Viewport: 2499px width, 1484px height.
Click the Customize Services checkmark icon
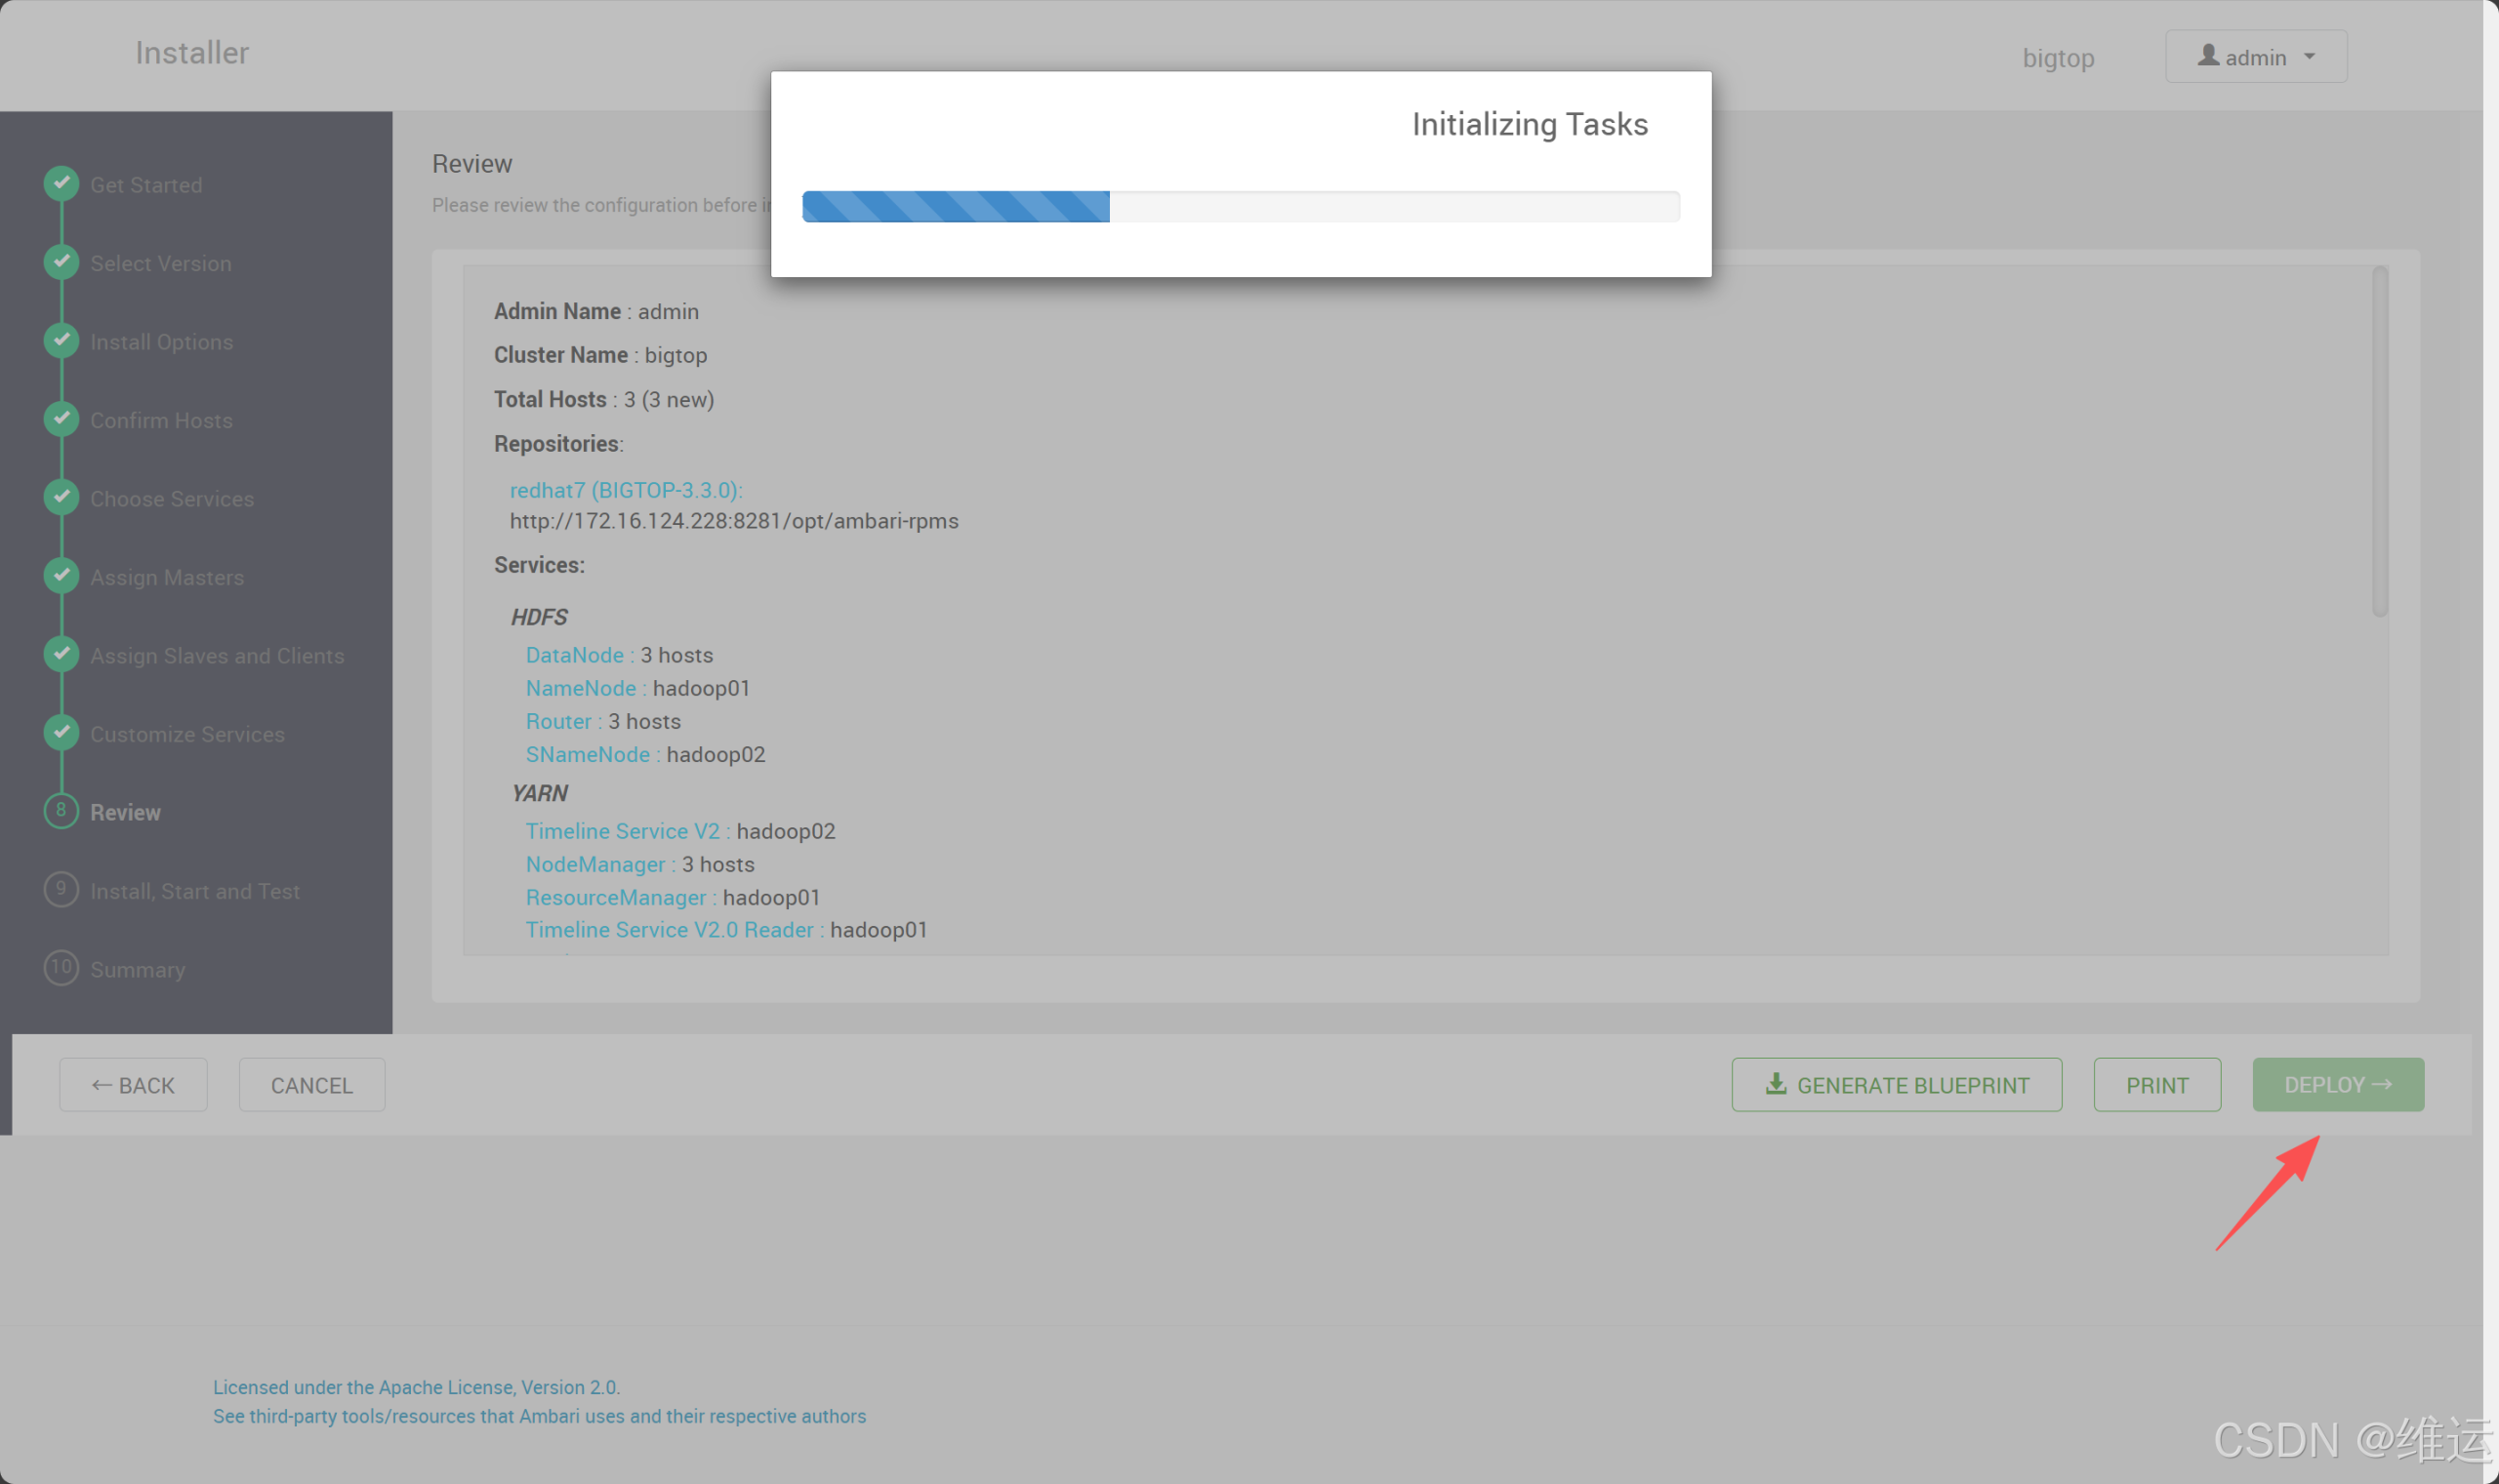click(x=61, y=733)
